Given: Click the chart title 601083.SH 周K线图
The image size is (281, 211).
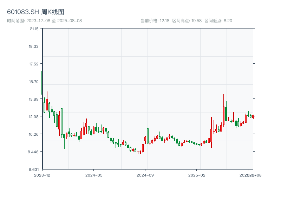Looking at the screenshot, I should point(35,12).
